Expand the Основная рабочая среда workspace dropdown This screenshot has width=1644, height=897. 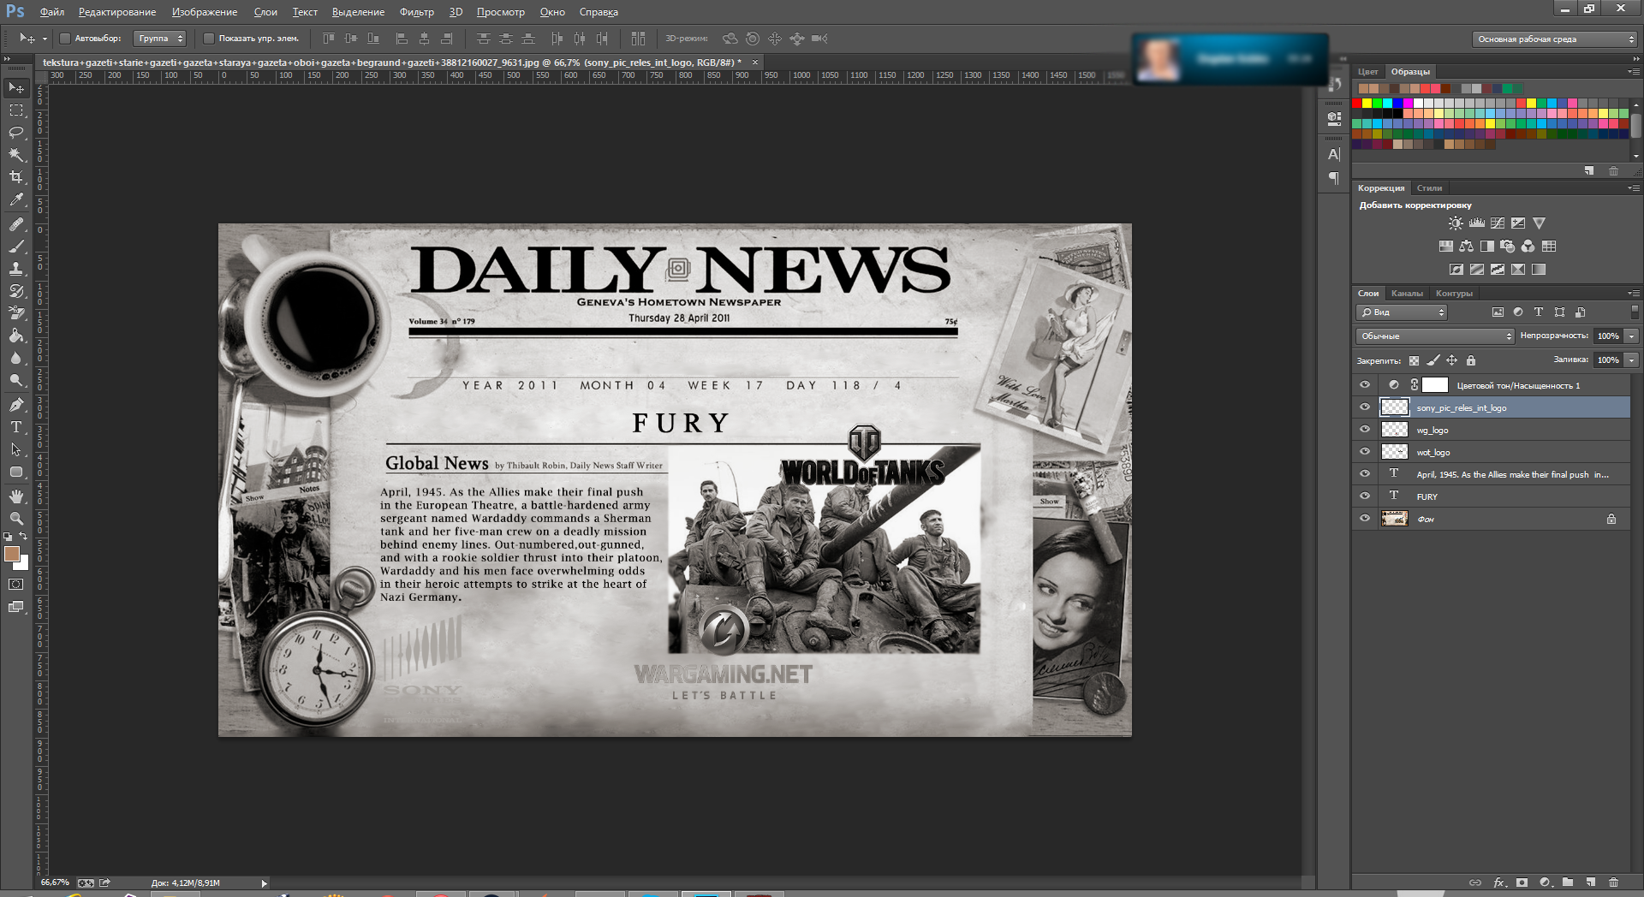pos(1554,39)
